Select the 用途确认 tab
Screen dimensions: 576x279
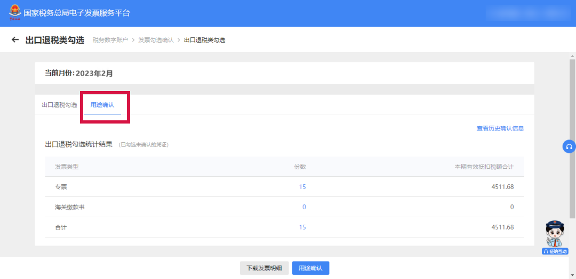(102, 105)
